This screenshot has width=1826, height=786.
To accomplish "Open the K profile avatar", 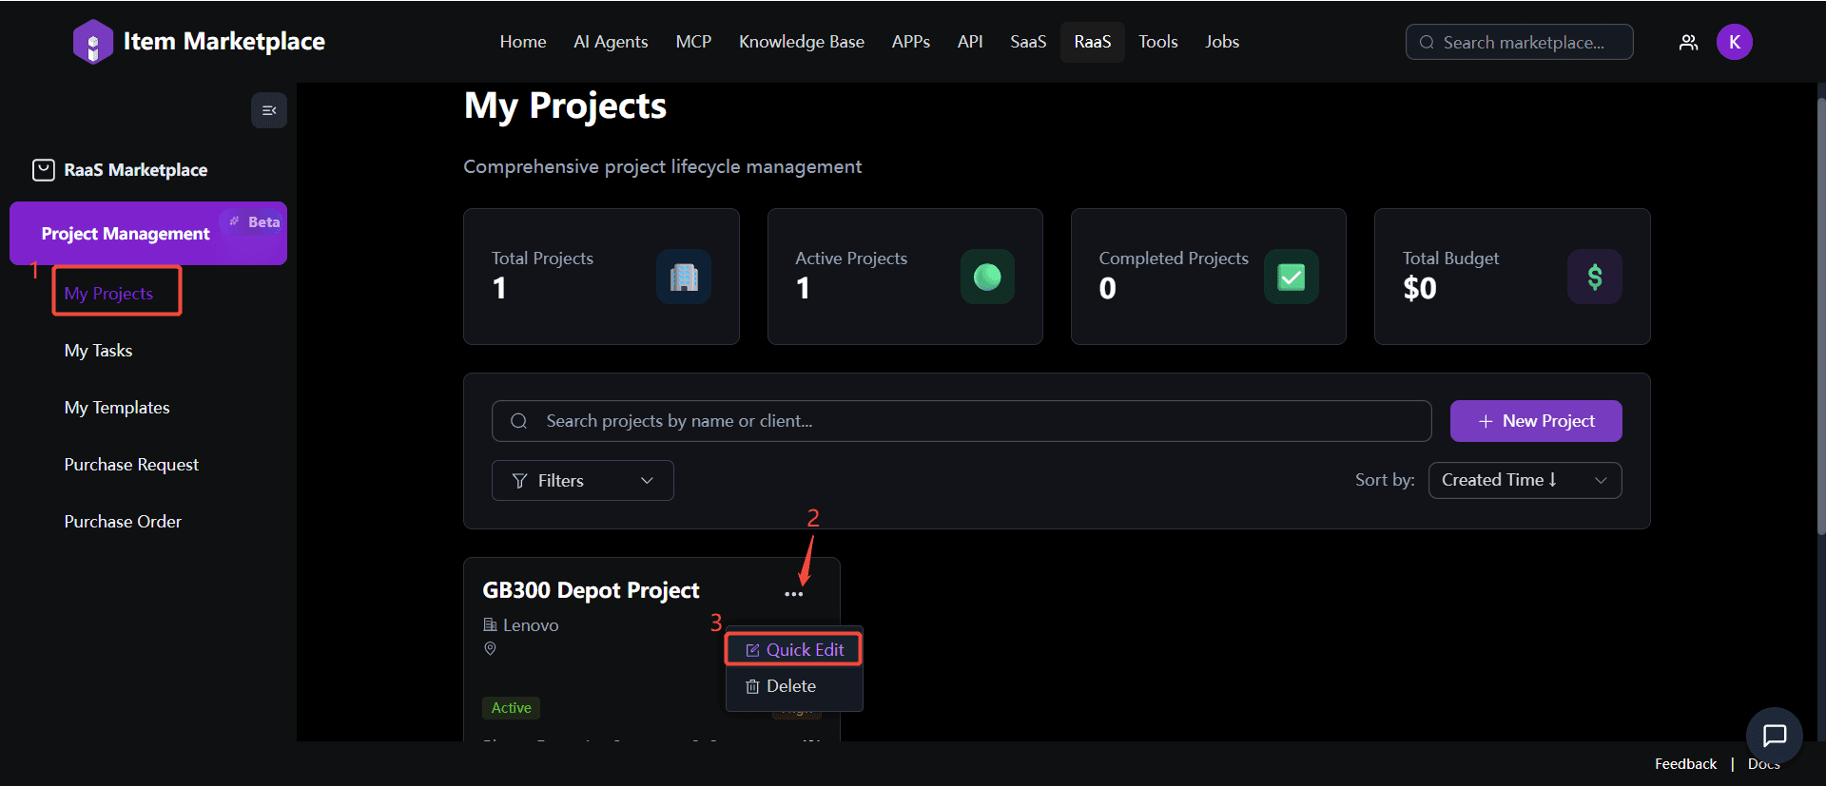I will pos(1734,42).
